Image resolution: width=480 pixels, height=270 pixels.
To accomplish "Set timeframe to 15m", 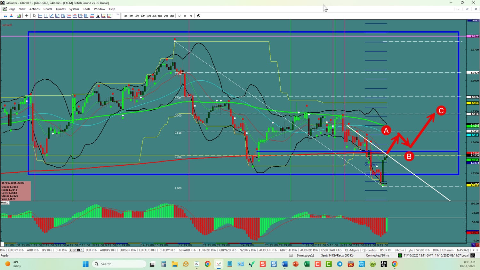I will point(148,16).
